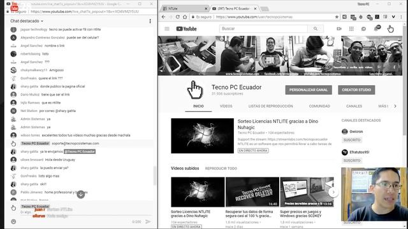Open CREATOR STUDIO
The width and height of the screenshot is (408, 229).
point(356,90)
